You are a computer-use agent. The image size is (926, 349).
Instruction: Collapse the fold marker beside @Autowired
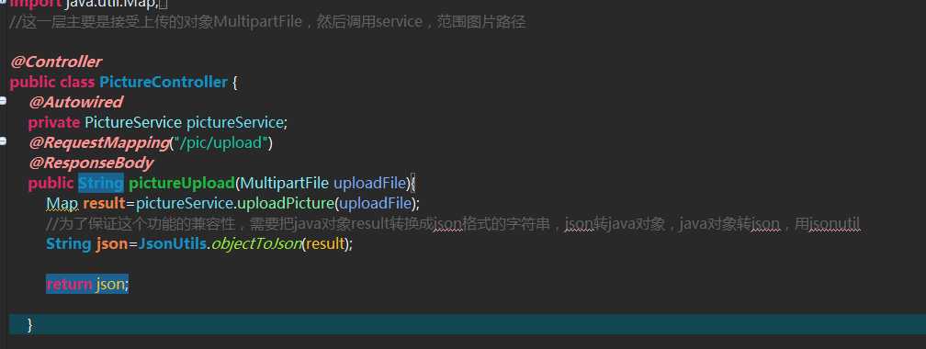3,102
